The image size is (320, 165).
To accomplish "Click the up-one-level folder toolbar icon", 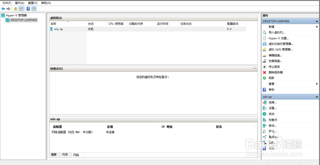I will 15,9.
